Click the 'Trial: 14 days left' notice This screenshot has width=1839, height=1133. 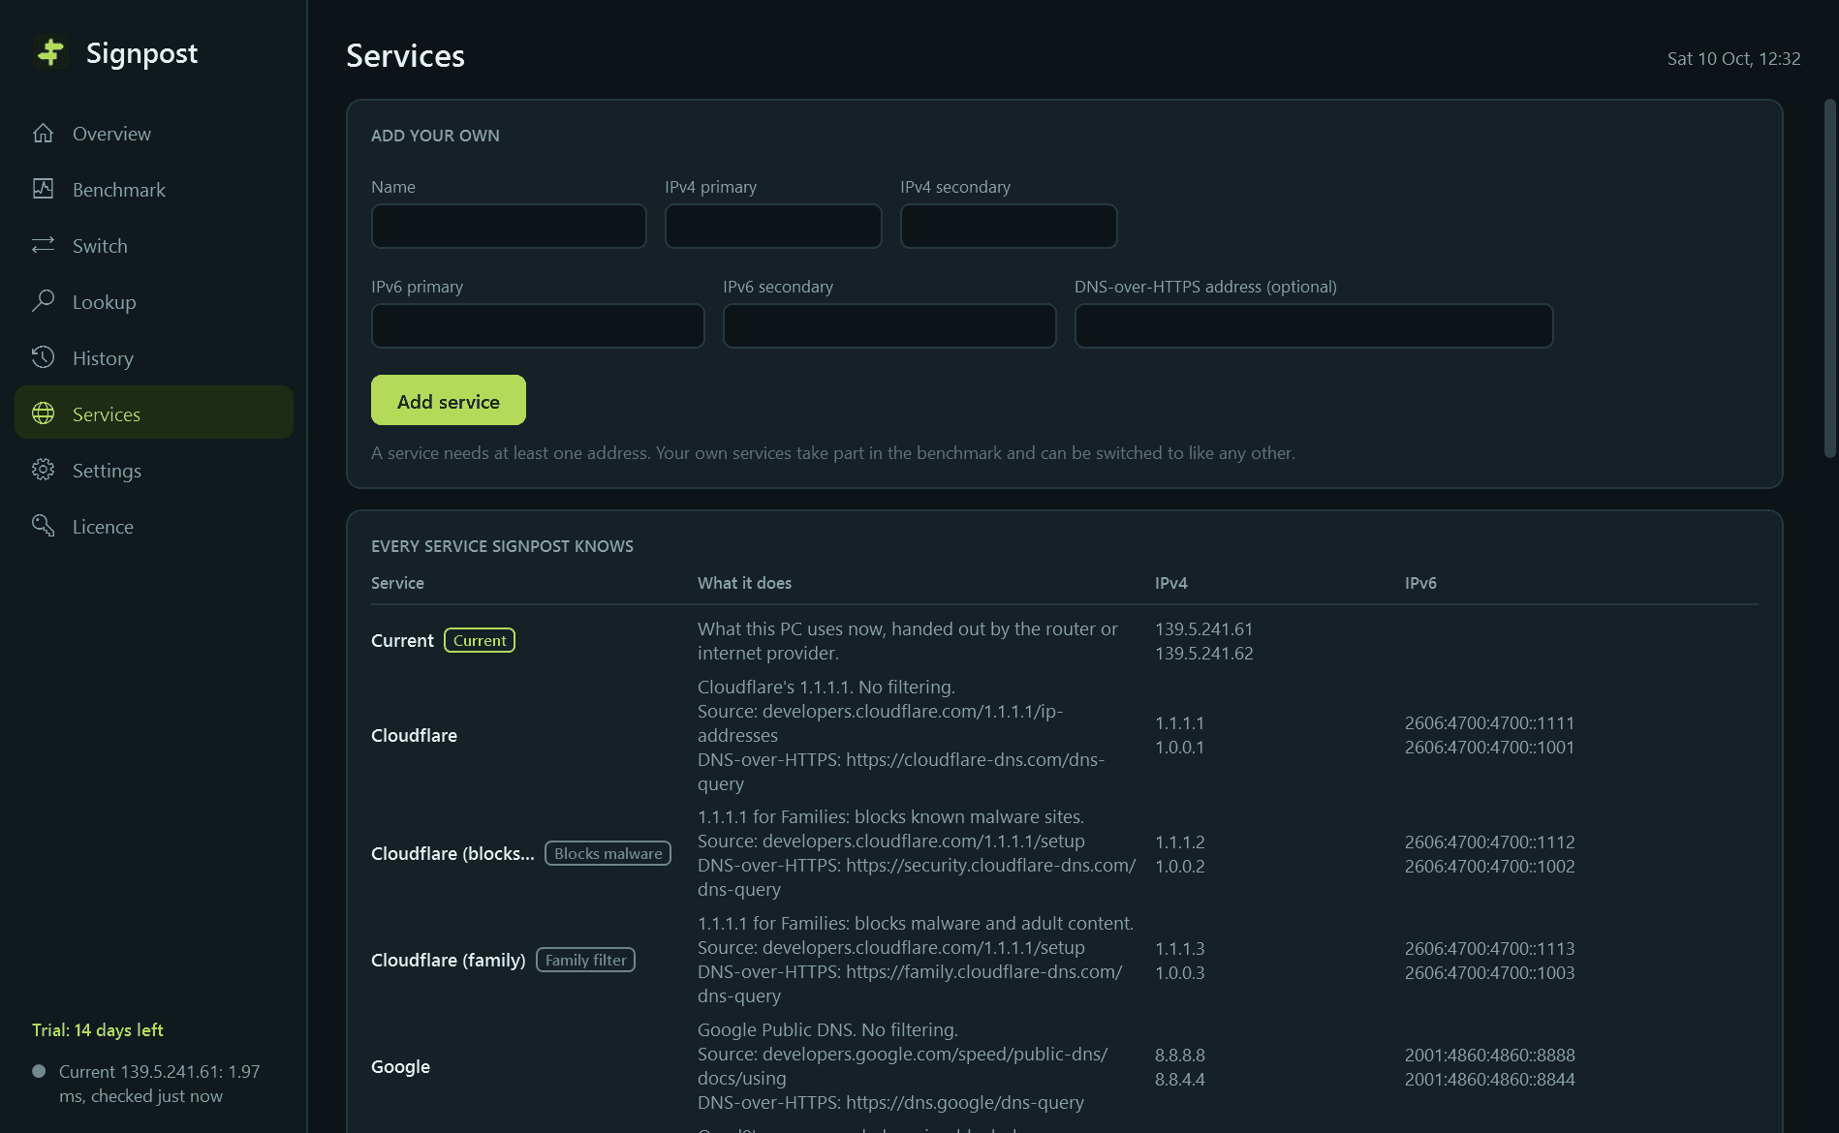[x=97, y=1029]
